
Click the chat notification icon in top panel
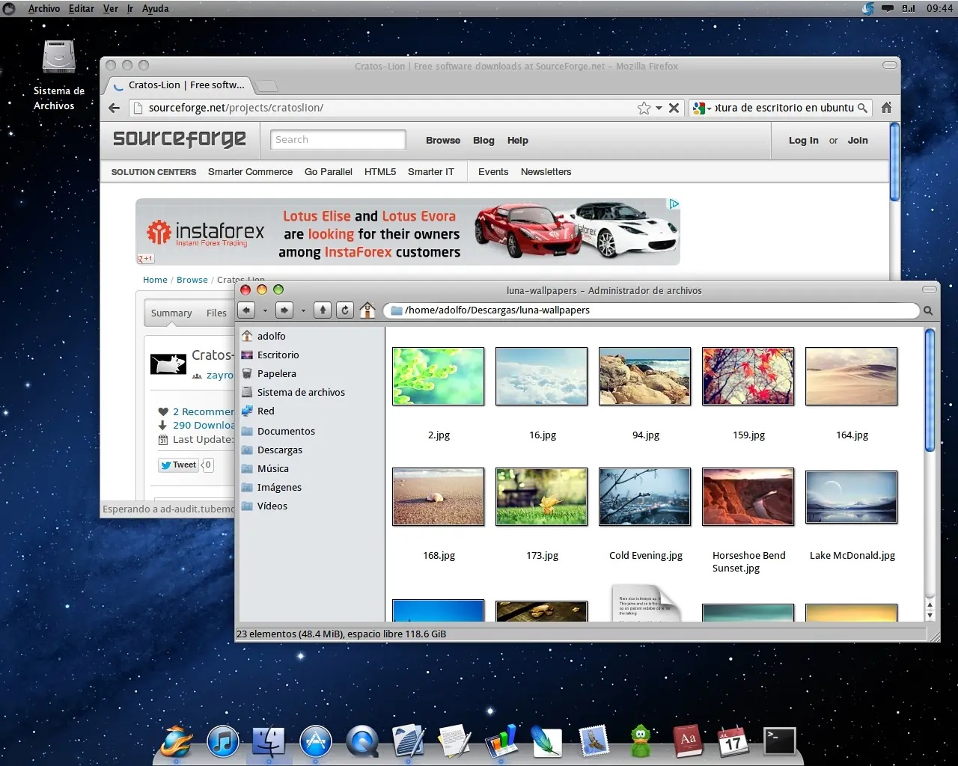[x=888, y=8]
